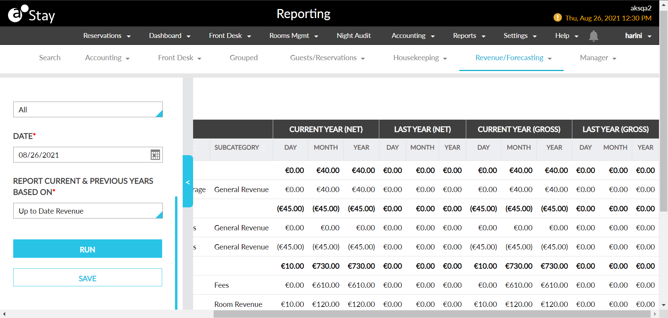The image size is (668, 318).
Task: Click the horizontal scrollbar at the bottom
Action: 432,314
